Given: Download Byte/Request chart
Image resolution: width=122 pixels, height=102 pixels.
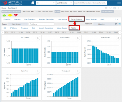Looking at the screenshot, I should coord(118,38).
